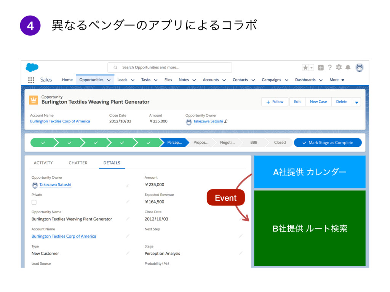Open Burlington Textiles Corp of America details link
The image size is (390, 292).
click(x=64, y=236)
